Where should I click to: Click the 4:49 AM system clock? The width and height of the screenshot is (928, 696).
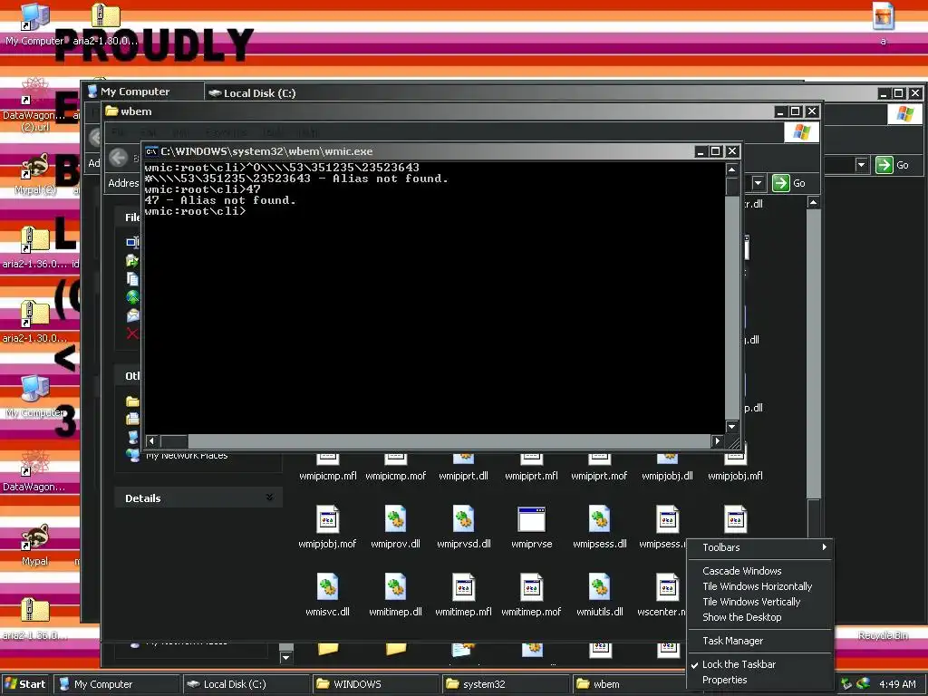click(x=896, y=684)
